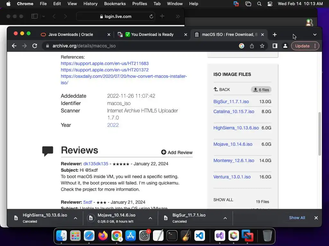The width and height of the screenshot is (329, 246).
Task: Open Launchpad from the Dock
Action: click(75, 235)
